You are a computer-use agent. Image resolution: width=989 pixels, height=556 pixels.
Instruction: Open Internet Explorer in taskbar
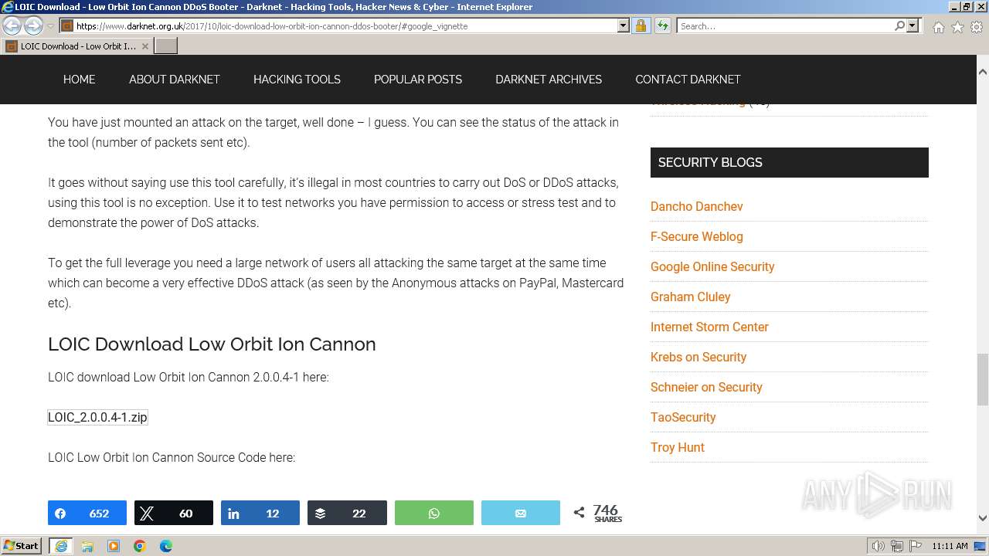61,546
